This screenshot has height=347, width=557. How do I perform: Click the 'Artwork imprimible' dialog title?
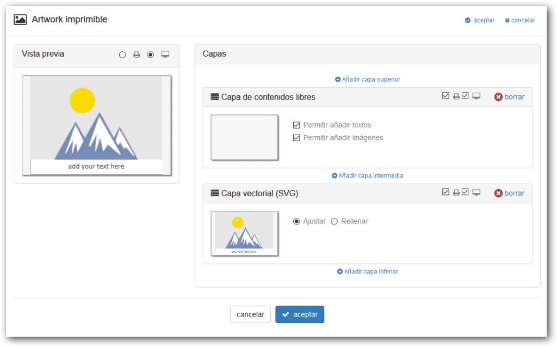tap(70, 20)
